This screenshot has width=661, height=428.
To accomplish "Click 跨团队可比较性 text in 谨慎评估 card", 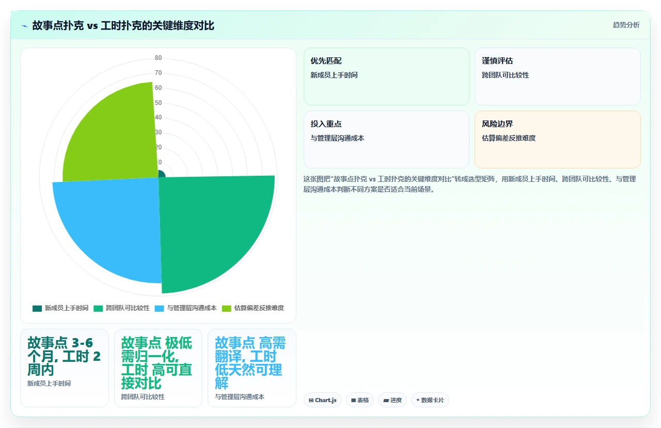I will (506, 75).
